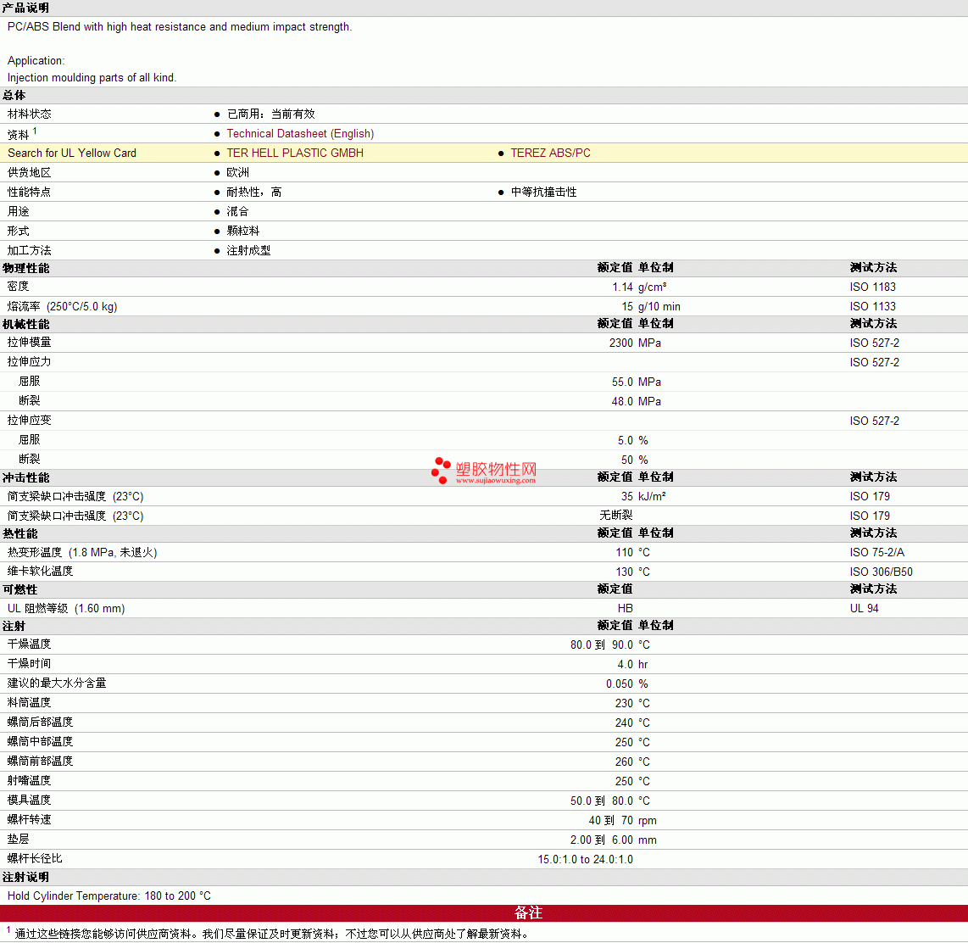Screen dimensions: 968x943
Task: Open the TEREZ ABS/PC link
Action: [551, 153]
